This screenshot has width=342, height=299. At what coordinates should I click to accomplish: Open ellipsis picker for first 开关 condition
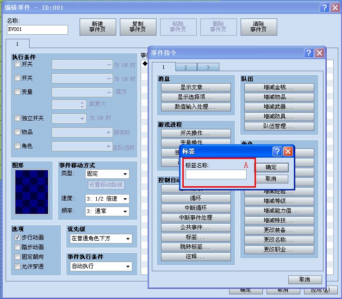(x=109, y=65)
